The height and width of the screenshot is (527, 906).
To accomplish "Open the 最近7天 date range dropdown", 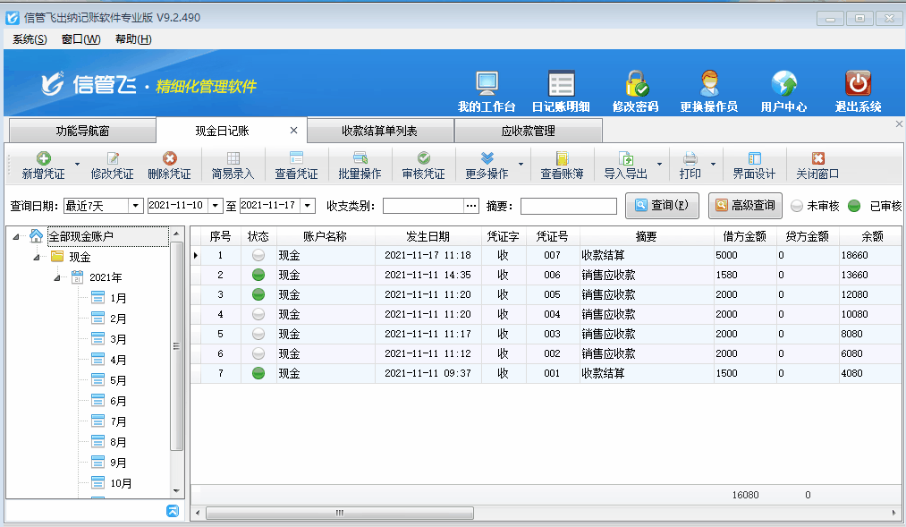I will 136,206.
